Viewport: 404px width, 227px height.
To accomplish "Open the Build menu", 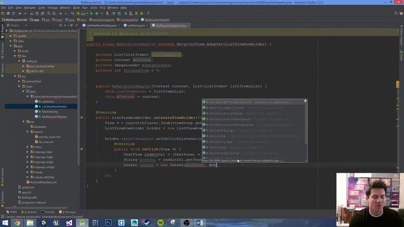I will [x=76, y=8].
